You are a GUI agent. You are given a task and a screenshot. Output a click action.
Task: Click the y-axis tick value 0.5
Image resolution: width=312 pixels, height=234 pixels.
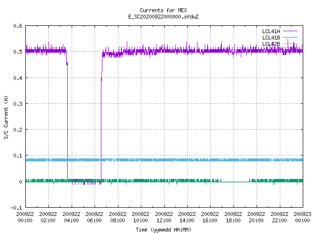[18, 52]
